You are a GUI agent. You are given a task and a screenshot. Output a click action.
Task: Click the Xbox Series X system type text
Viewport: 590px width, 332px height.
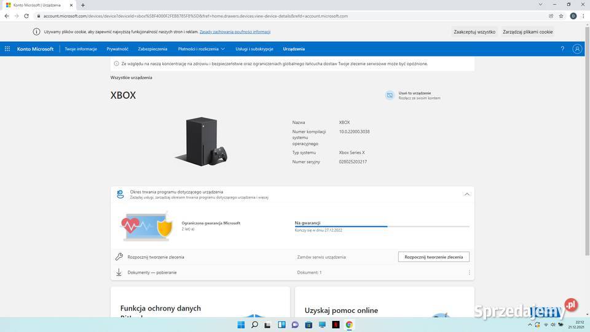352,152
